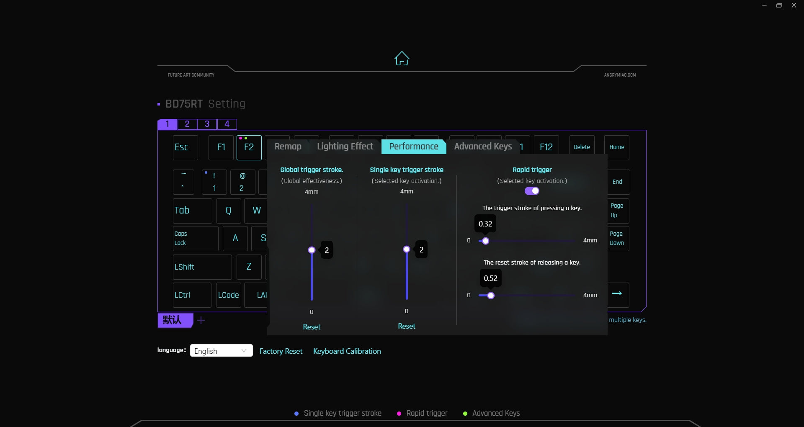804x427 pixels.
Task: Select the F2 key on keyboard layout
Action: coord(249,147)
